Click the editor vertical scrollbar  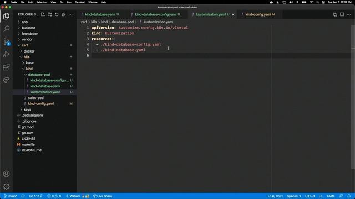353,97
